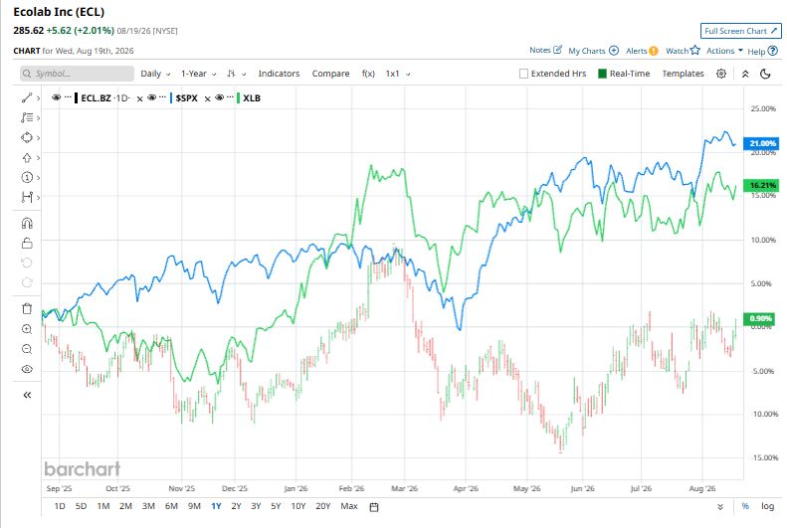Viewport: 787px width, 528px height.
Task: Select the Max time range
Action: point(349,506)
